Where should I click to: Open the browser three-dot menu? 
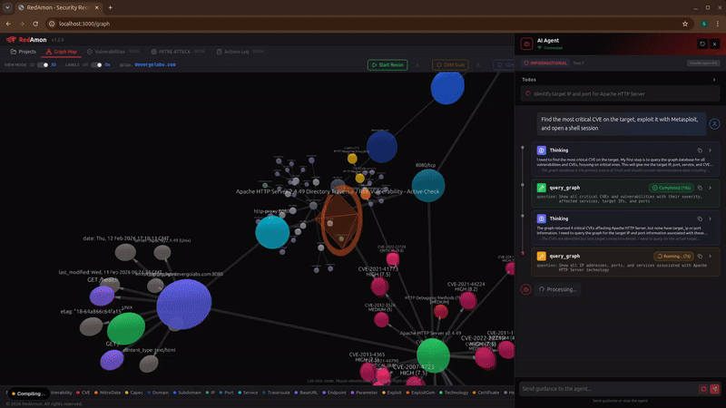pyautogui.click(x=718, y=24)
